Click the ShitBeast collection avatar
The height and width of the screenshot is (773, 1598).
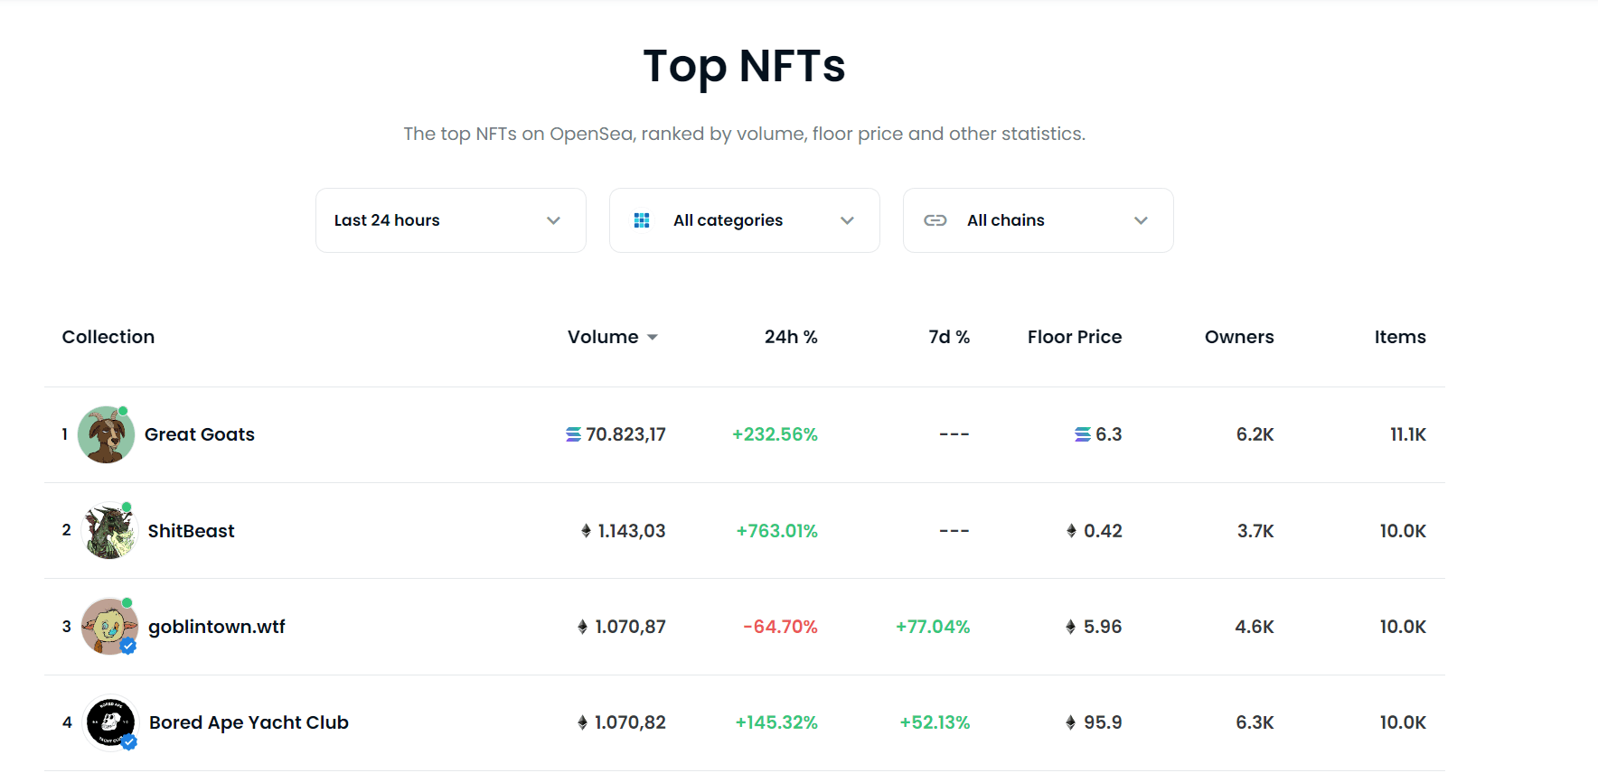[x=108, y=531]
